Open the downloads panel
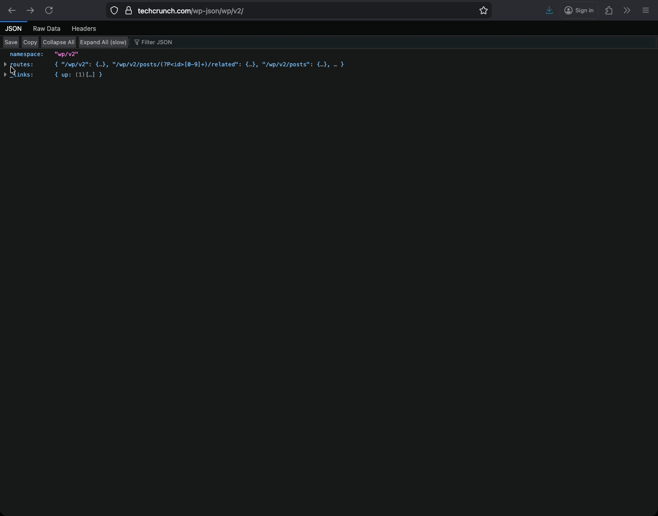Screen dimensions: 658x516 tap(549, 10)
